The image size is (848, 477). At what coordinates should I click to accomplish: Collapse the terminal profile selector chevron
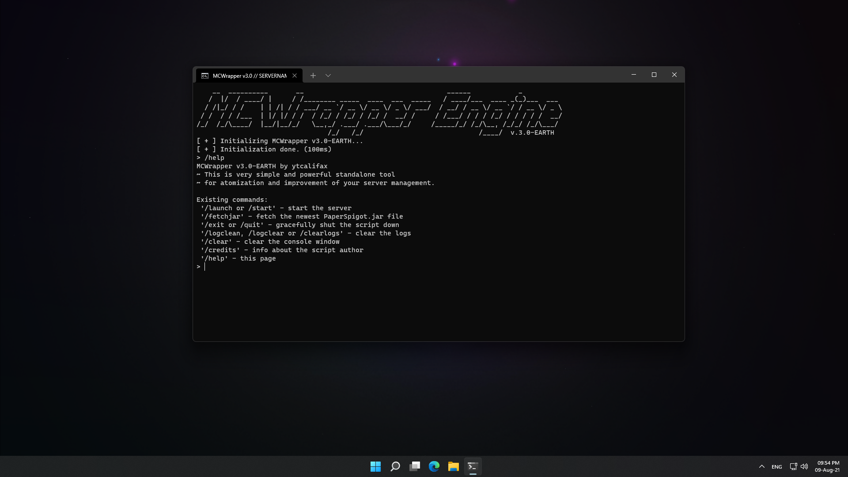pos(328,76)
